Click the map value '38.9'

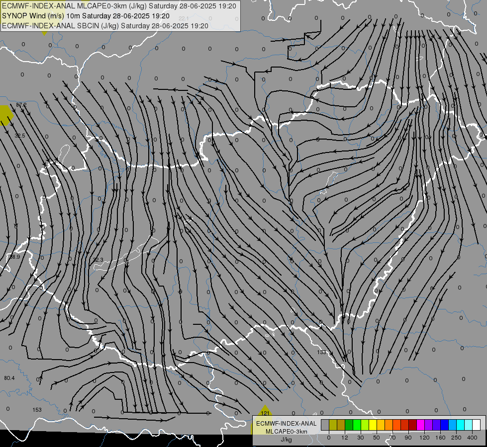click(x=14, y=257)
